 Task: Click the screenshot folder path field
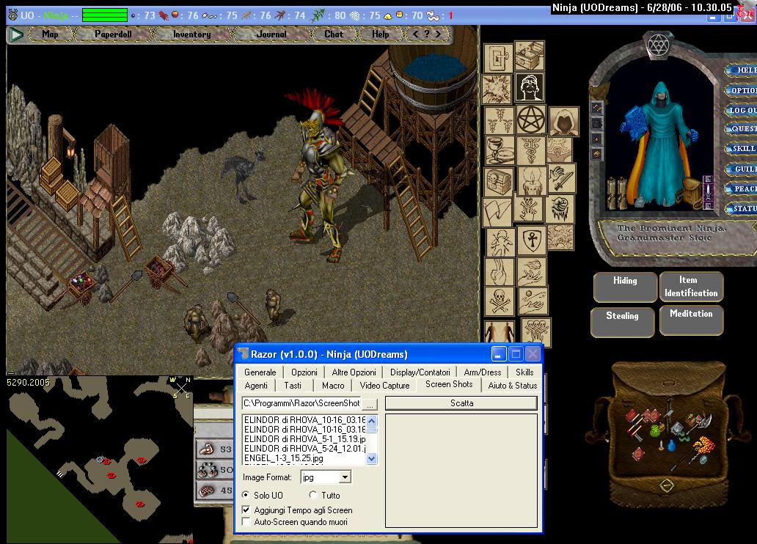(x=301, y=403)
